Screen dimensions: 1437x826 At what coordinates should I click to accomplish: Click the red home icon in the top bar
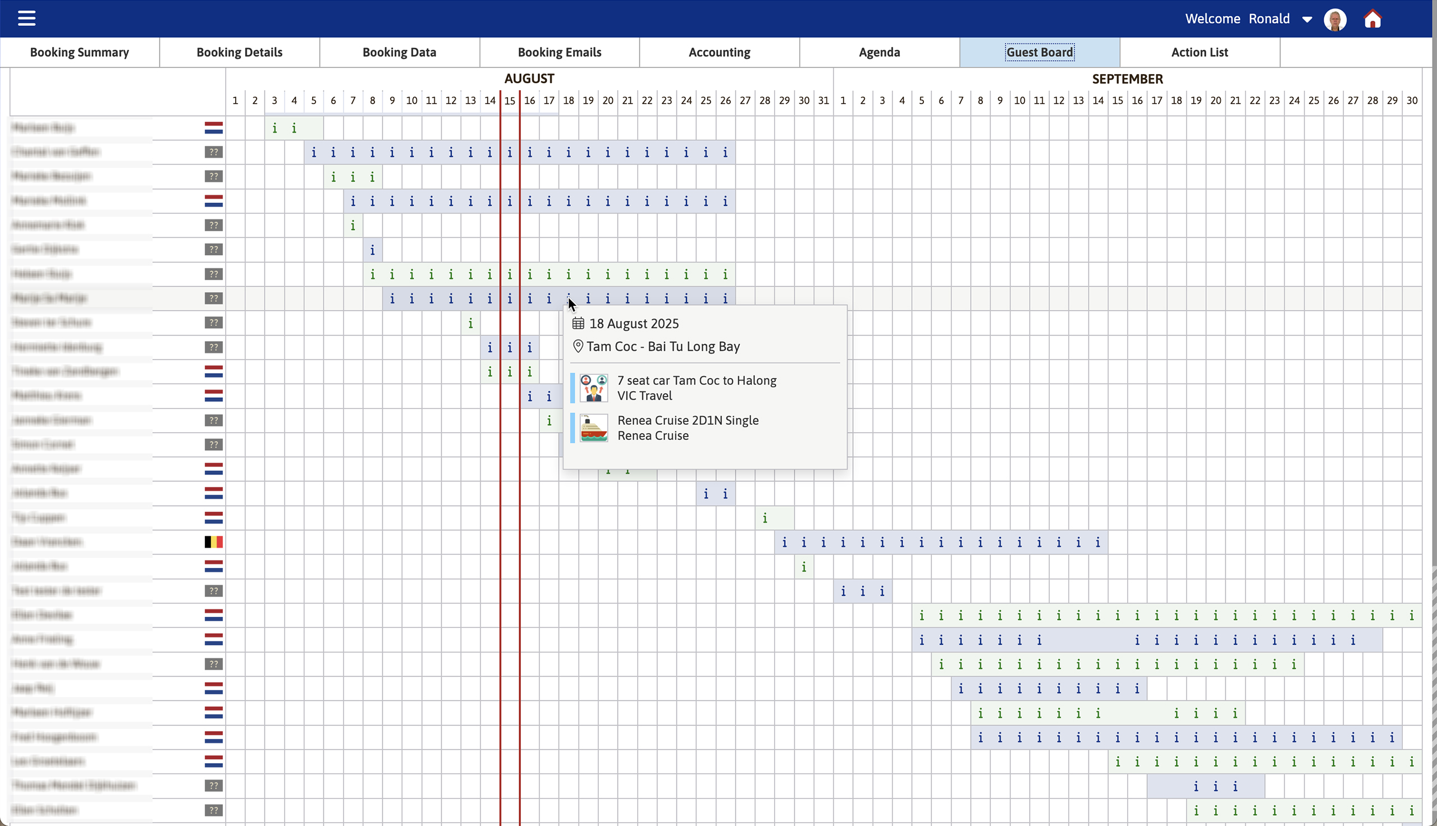(x=1373, y=19)
